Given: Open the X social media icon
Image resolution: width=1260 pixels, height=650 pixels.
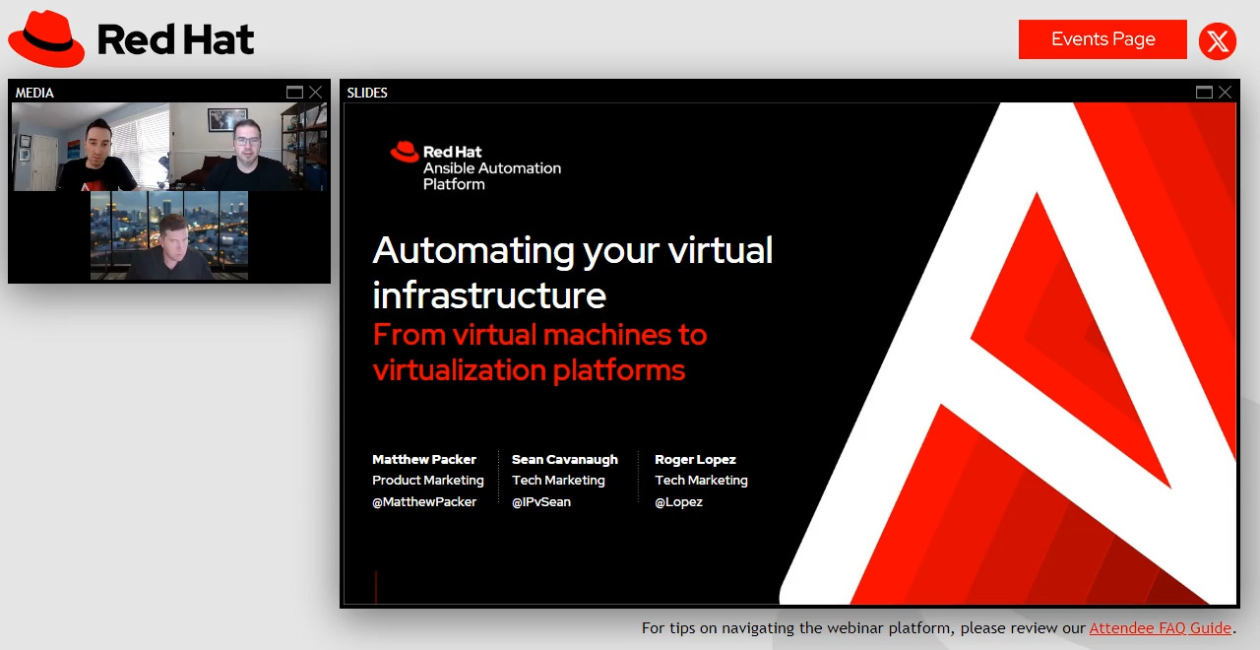Looking at the screenshot, I should pos(1218,41).
